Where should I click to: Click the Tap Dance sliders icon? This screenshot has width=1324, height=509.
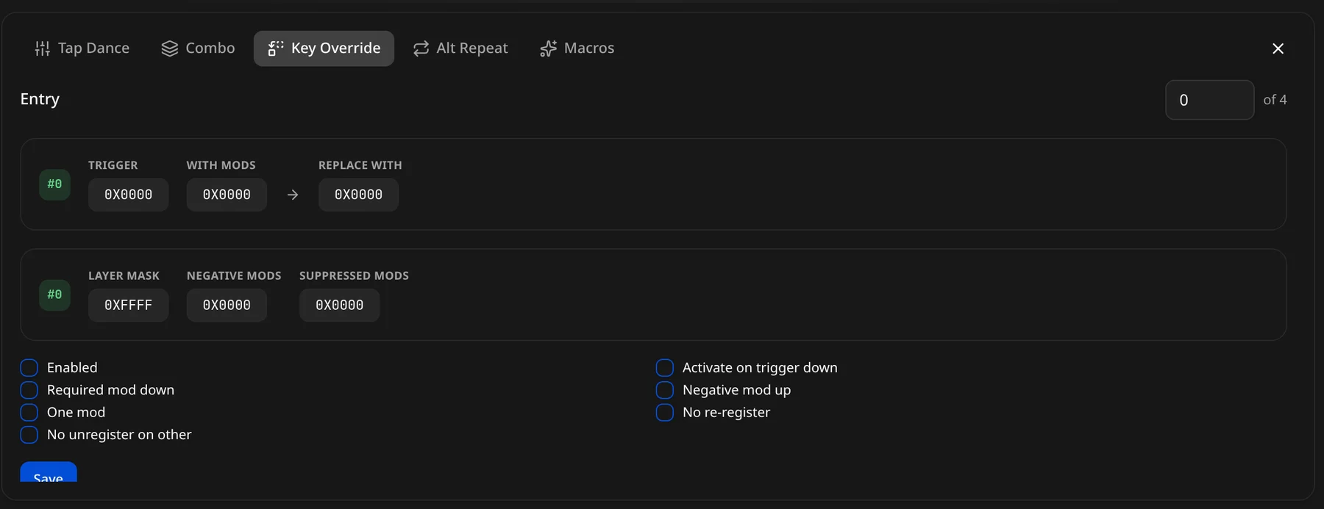pyautogui.click(x=43, y=48)
